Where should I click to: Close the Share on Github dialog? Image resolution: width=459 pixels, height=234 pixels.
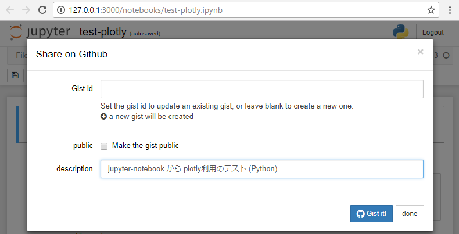(420, 52)
